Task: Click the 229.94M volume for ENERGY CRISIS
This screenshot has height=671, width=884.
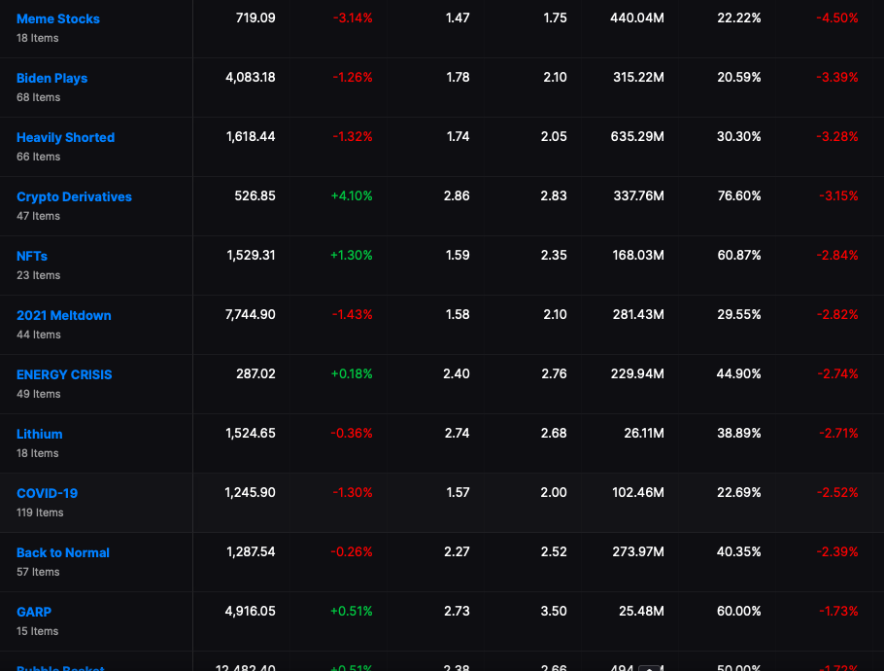Action: [637, 373]
